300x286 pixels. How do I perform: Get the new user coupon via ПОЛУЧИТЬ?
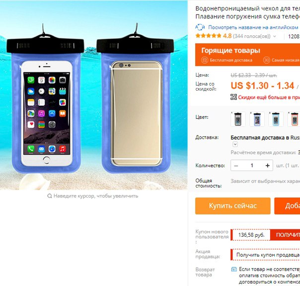click(x=285, y=235)
